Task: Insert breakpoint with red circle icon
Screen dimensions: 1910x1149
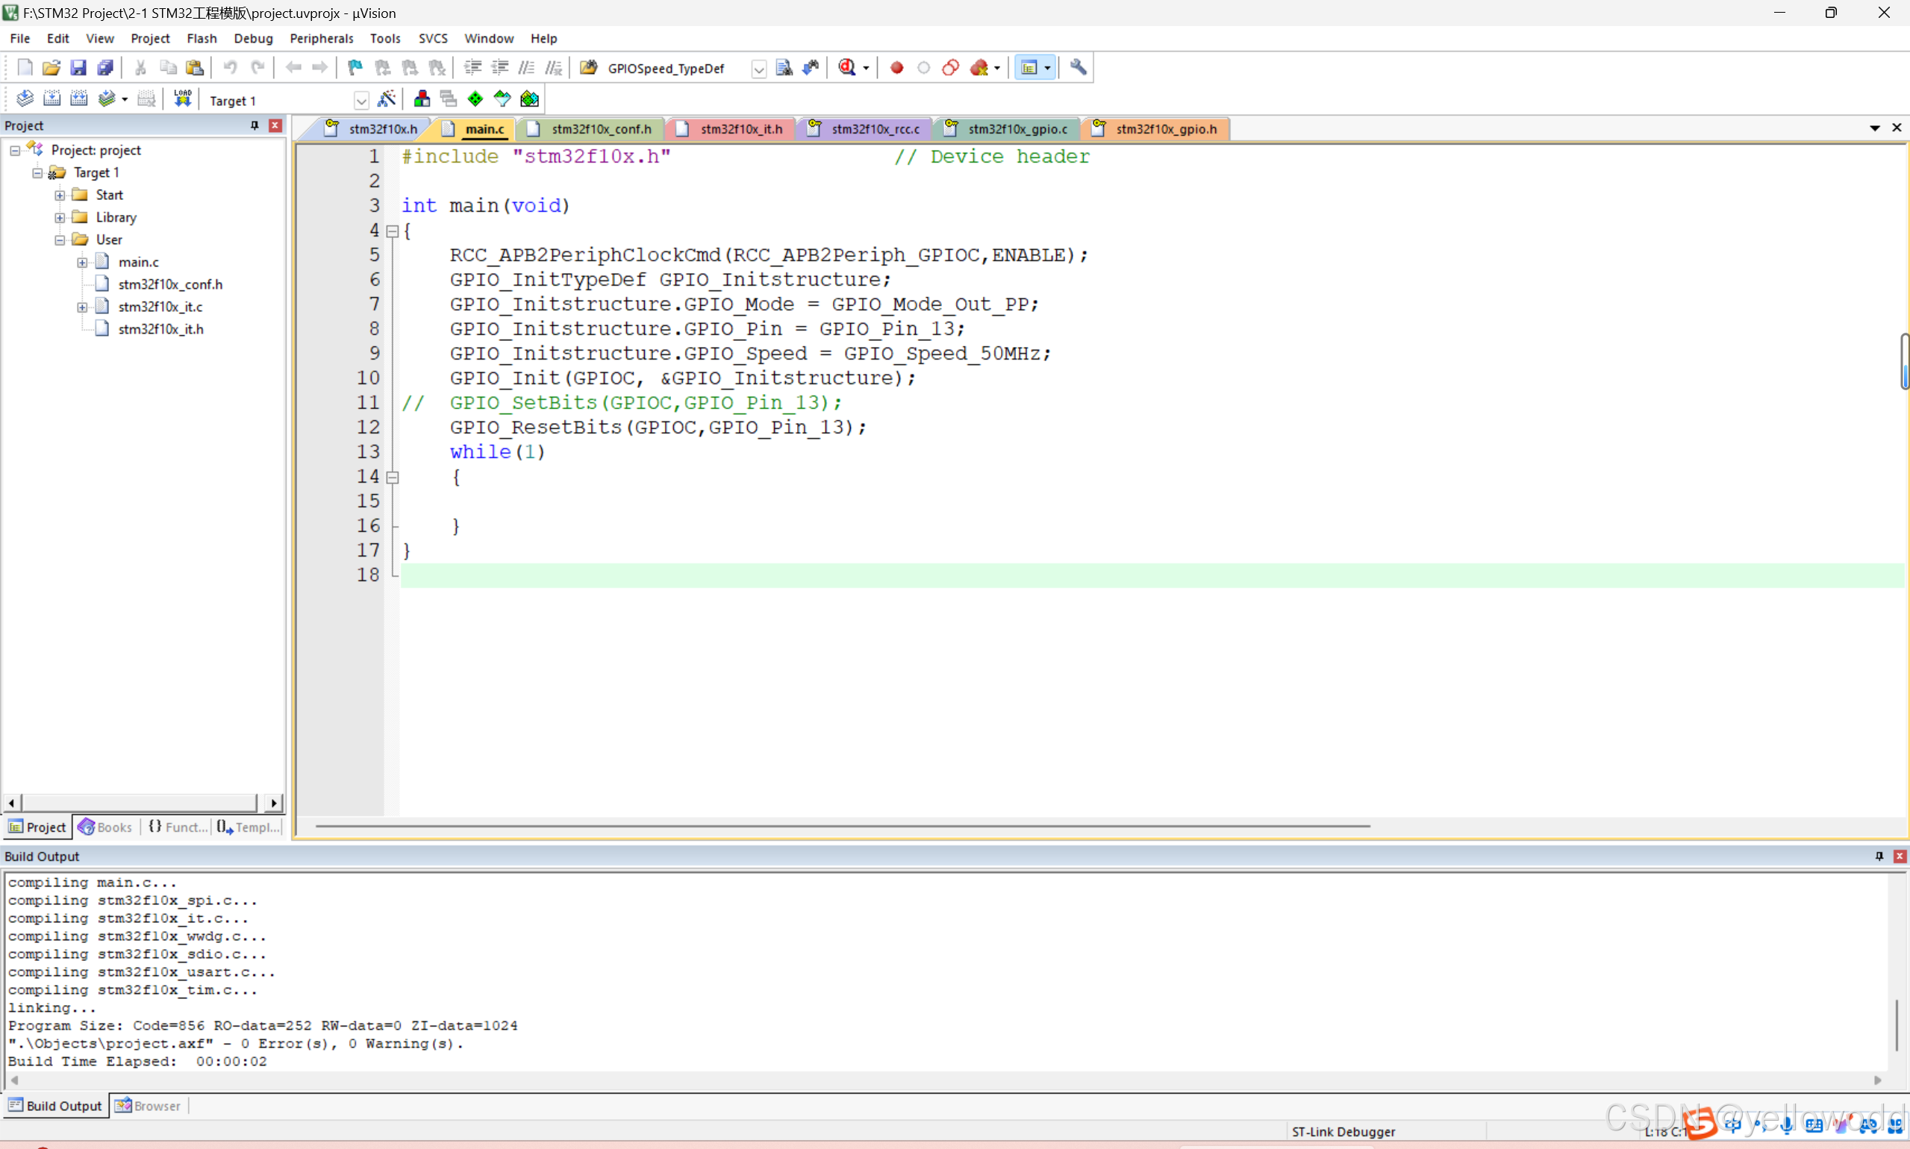Action: pyautogui.click(x=897, y=68)
